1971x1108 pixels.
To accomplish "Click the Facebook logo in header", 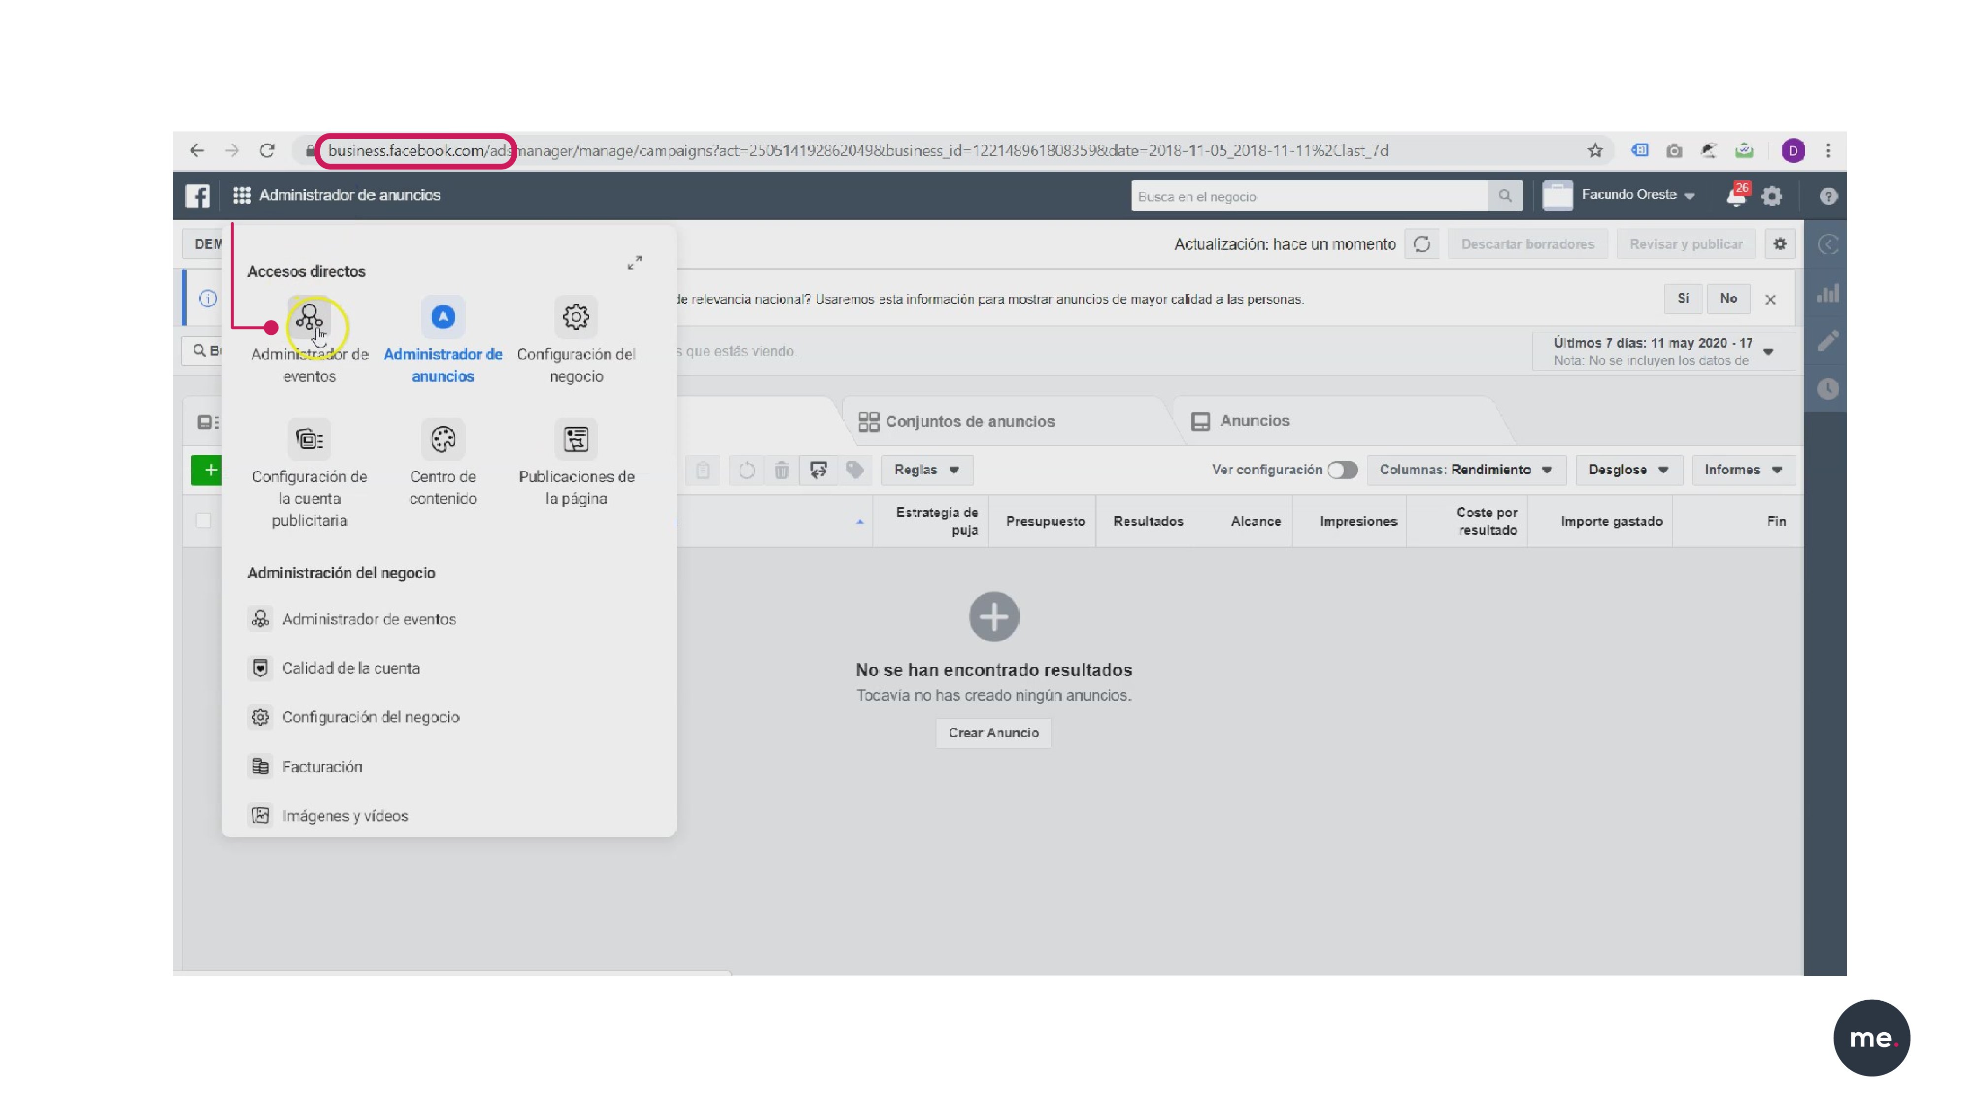I will coord(198,196).
